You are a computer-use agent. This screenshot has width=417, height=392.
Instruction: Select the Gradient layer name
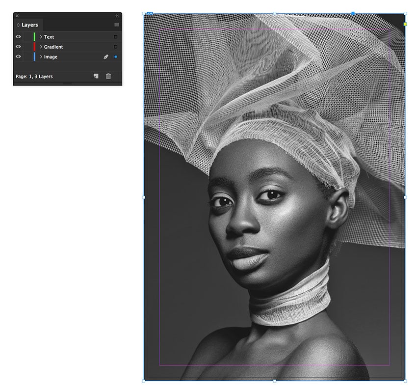[x=54, y=47]
